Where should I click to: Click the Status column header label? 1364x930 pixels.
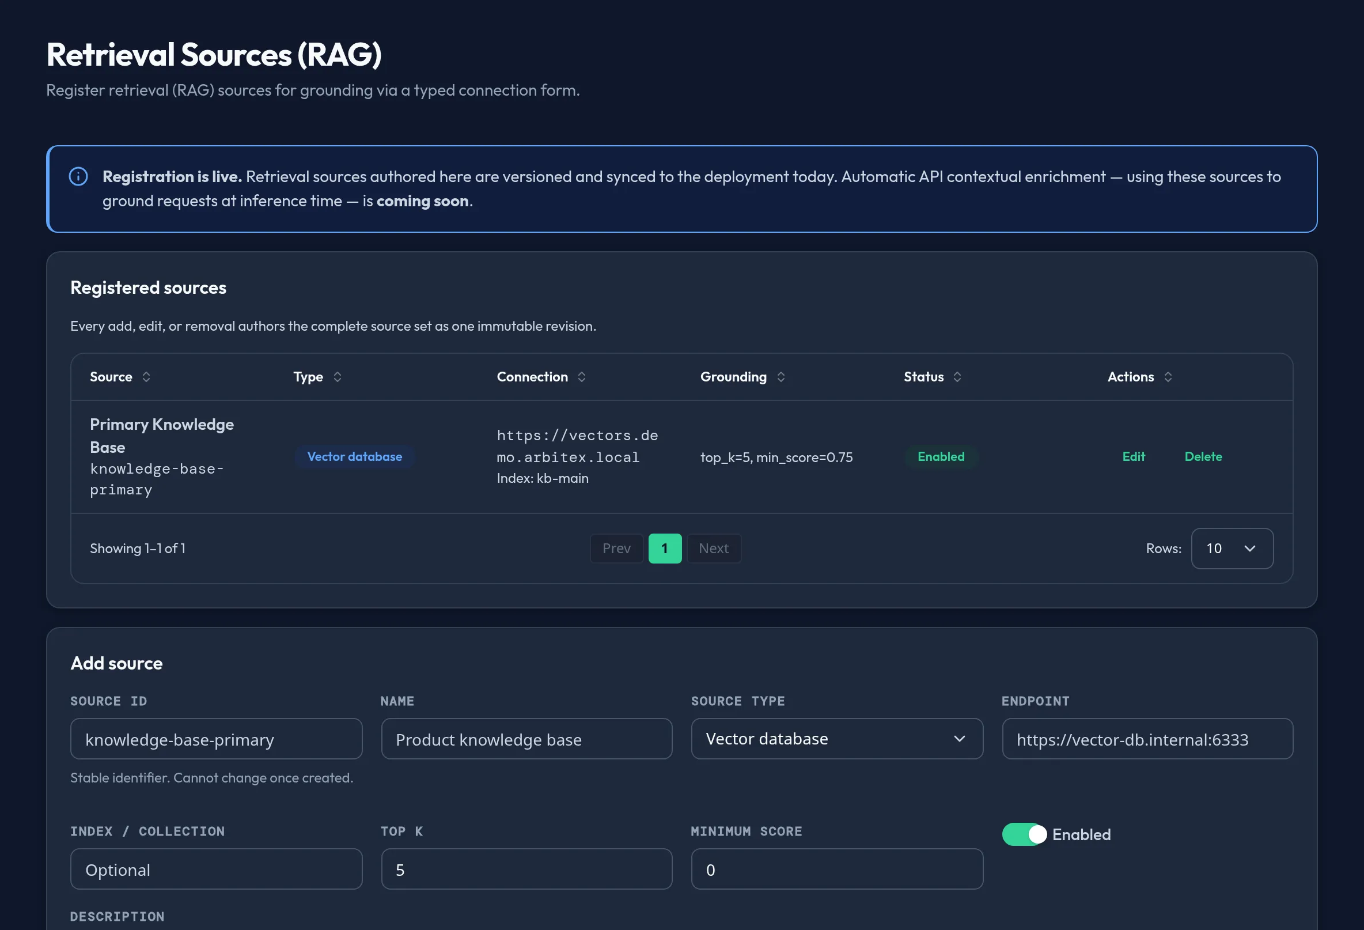(x=923, y=377)
